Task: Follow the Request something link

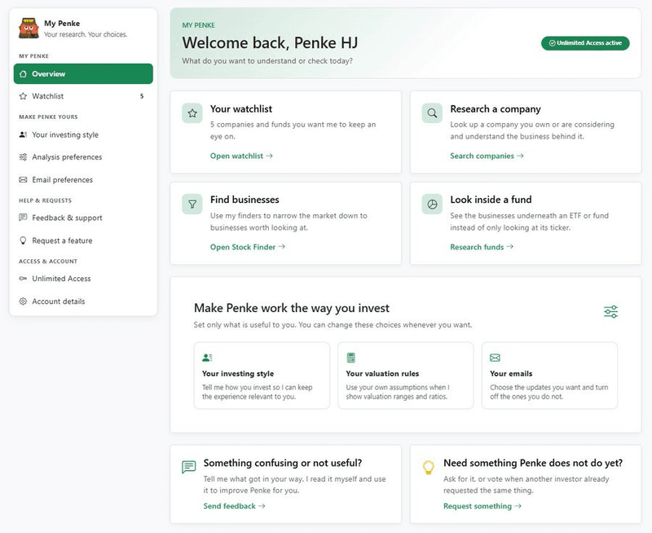Action: [482, 506]
